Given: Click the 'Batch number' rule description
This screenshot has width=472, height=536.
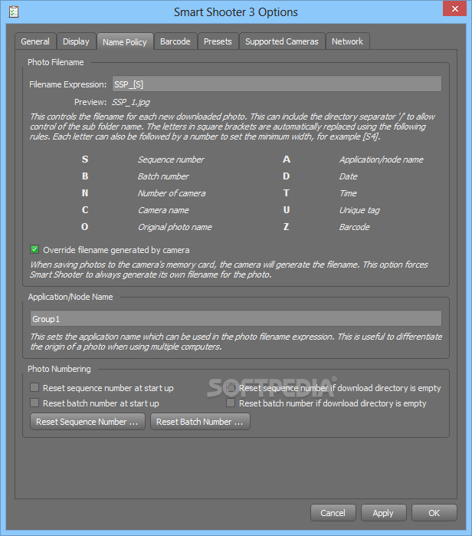Looking at the screenshot, I should 163,176.
